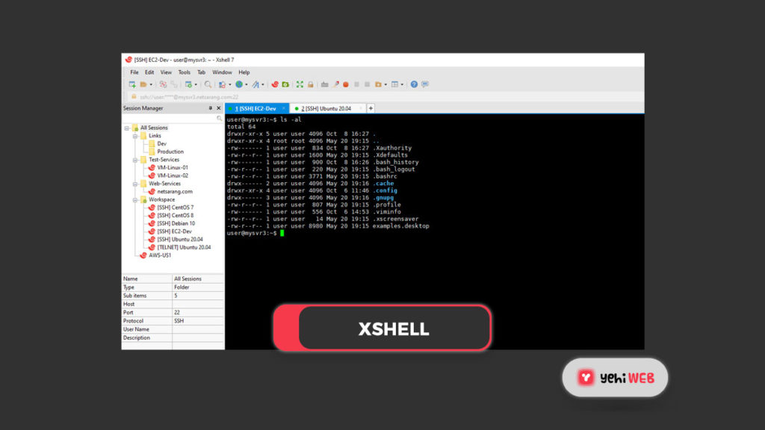Image resolution: width=765 pixels, height=430 pixels.
Task: Collapse the Links folder in session tree
Action: click(135, 136)
